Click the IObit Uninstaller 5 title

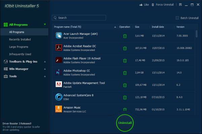coord(22,6)
